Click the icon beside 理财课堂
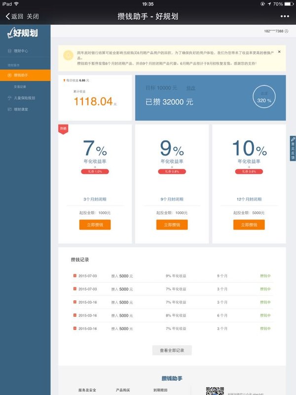This screenshot has height=395, width=296. click(x=9, y=109)
